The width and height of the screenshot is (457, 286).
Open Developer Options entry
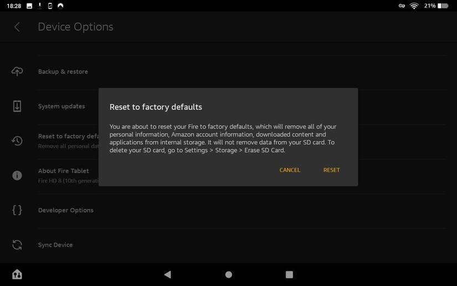66,210
